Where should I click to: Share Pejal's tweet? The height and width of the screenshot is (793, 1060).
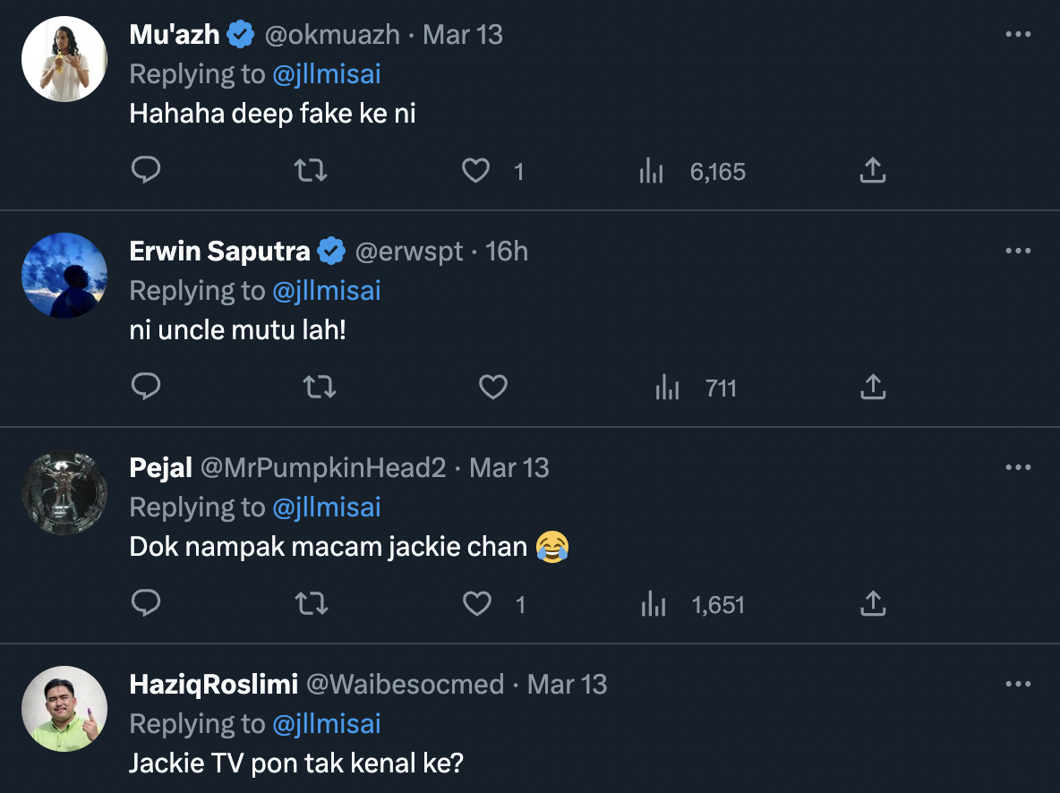(x=872, y=604)
